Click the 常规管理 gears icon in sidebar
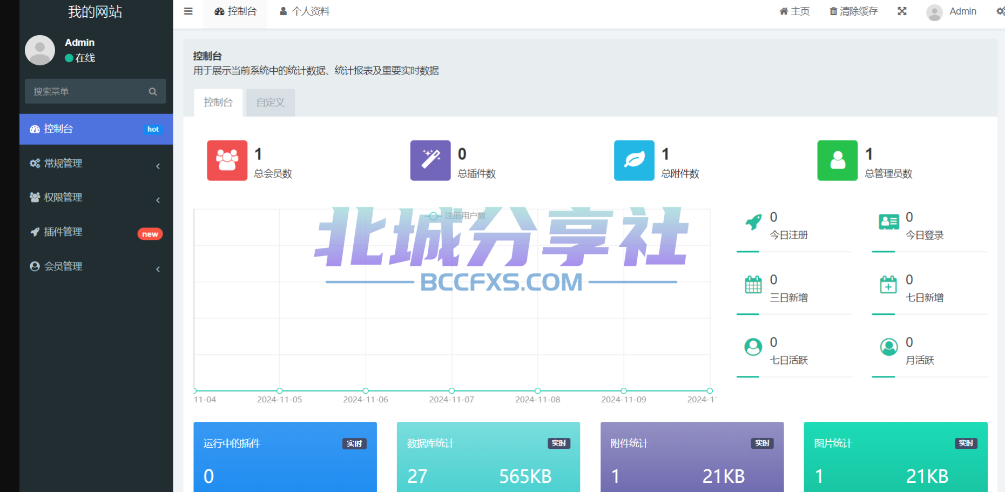This screenshot has height=492, width=1005. (35, 163)
